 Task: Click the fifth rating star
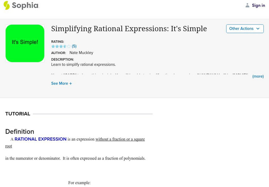pyautogui.click(x=69, y=46)
